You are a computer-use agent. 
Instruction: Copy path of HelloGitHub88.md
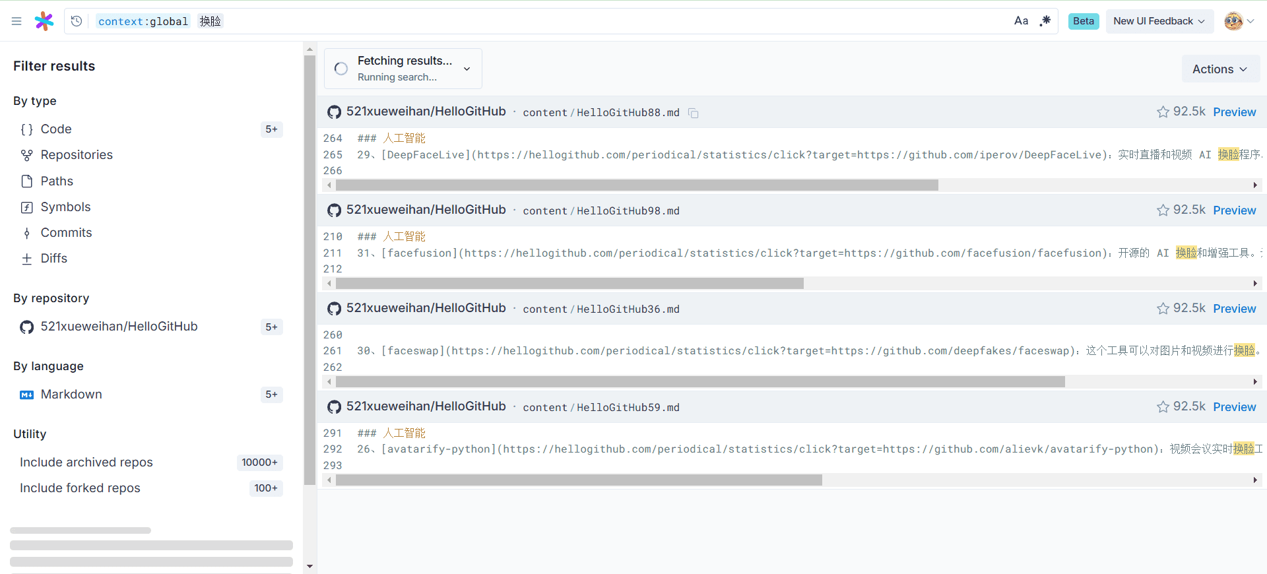693,113
